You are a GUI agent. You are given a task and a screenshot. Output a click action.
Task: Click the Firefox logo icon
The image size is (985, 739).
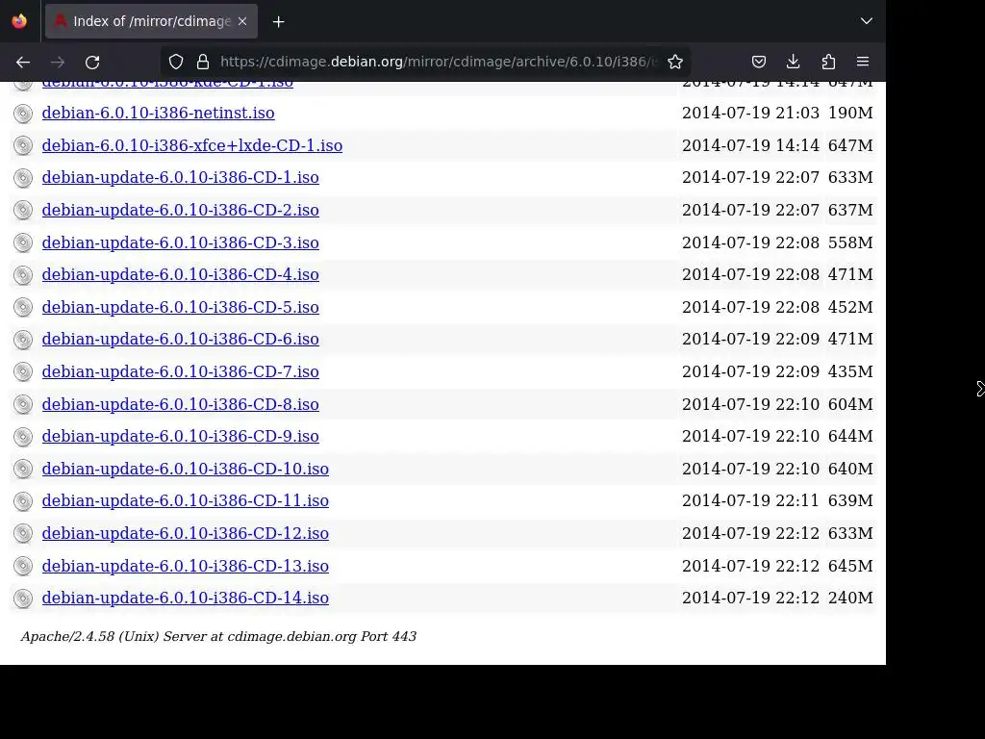pos(19,21)
